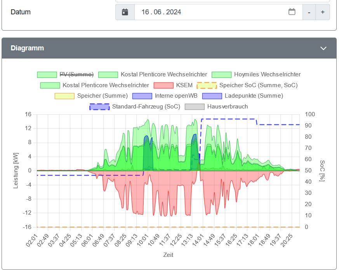
Task: Hide the KSEM series in legend
Action: click(x=173, y=85)
